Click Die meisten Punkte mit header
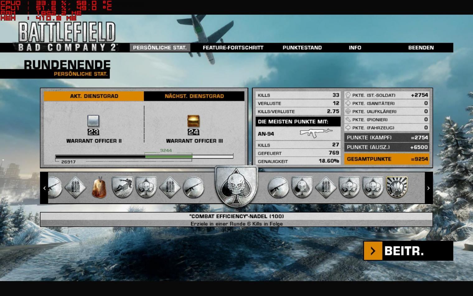 tap(298, 122)
